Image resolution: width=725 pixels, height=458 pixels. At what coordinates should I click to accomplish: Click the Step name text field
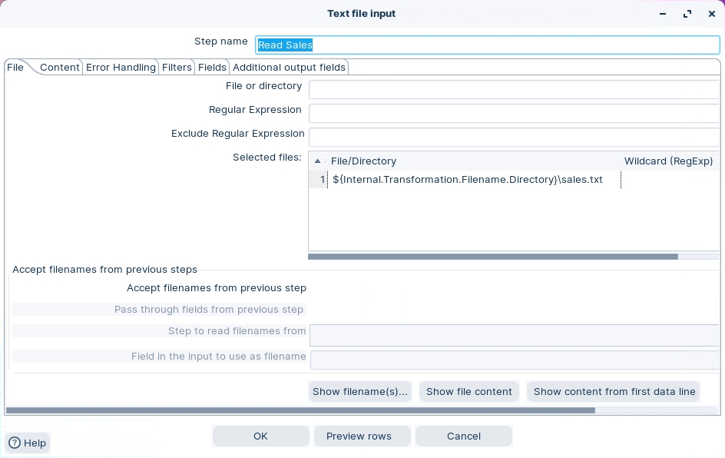(x=487, y=45)
